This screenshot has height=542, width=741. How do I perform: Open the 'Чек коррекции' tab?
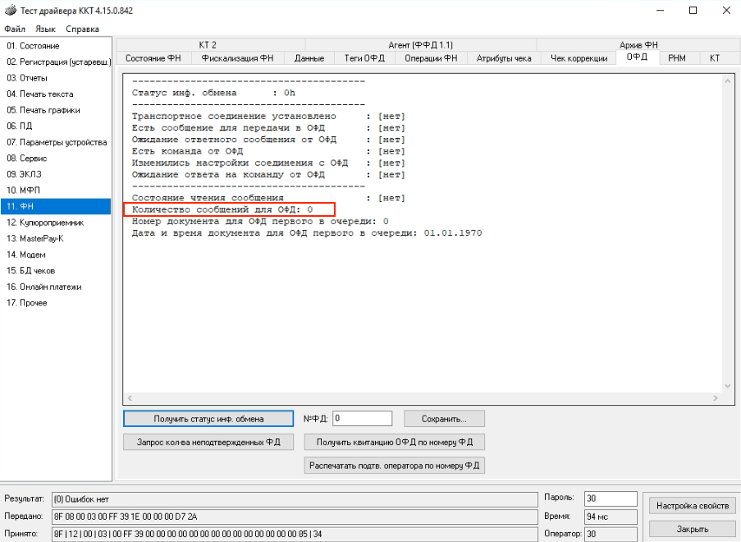[579, 58]
